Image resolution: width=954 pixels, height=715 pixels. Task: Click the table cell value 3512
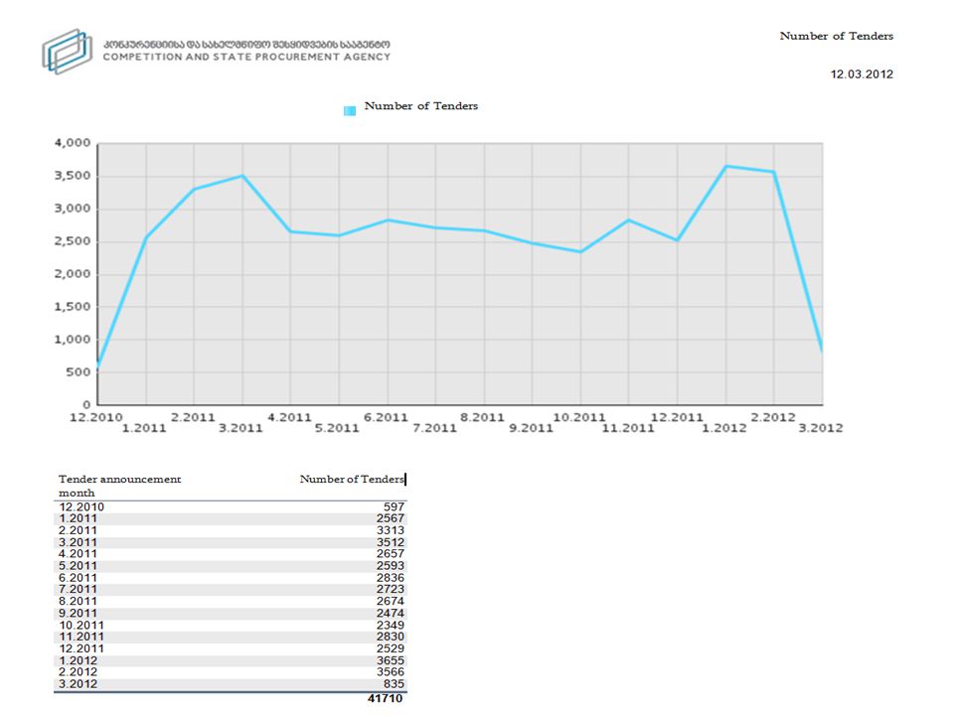click(x=390, y=542)
